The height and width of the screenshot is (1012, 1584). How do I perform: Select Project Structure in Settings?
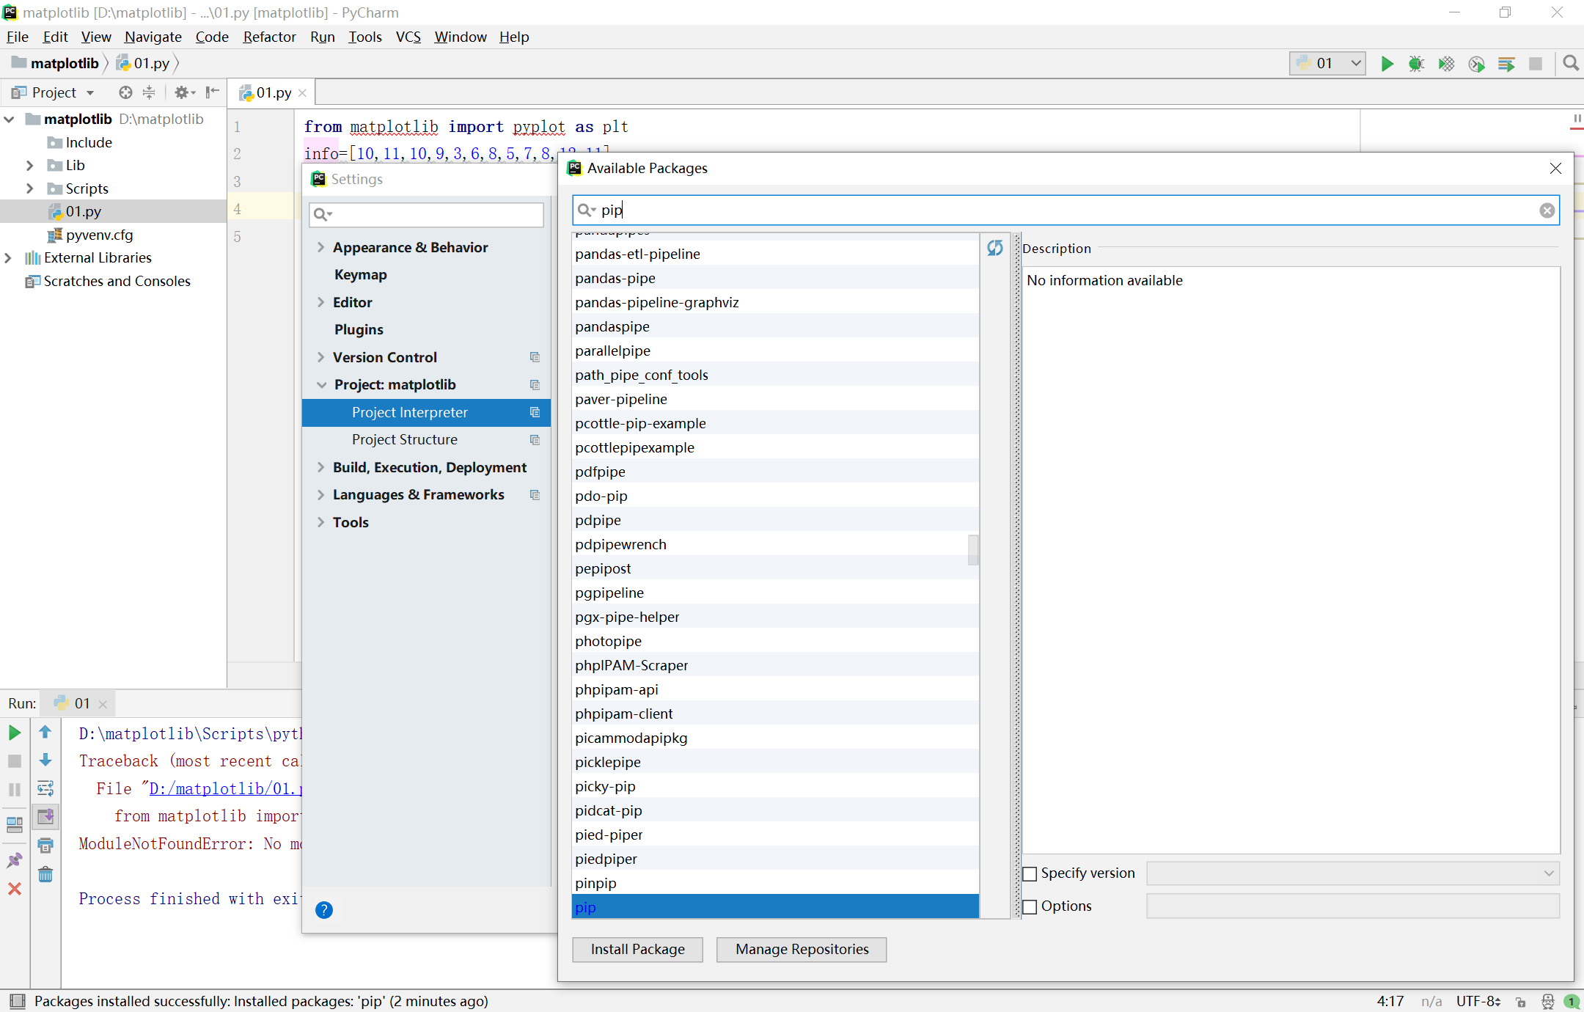404,439
